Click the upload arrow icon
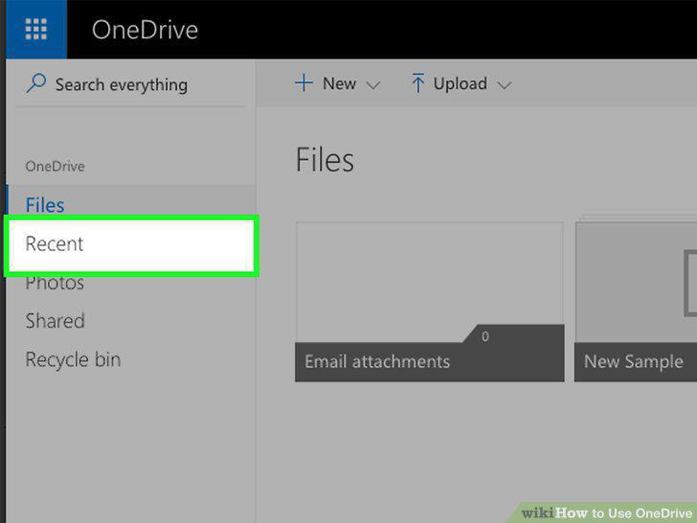Viewport: 697px width, 523px height. tap(417, 83)
